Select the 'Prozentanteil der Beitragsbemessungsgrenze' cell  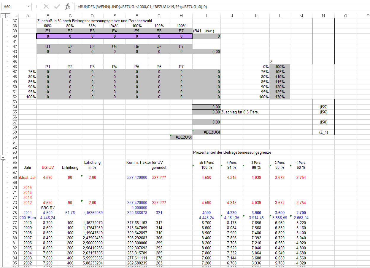pyautogui.click(x=232, y=152)
